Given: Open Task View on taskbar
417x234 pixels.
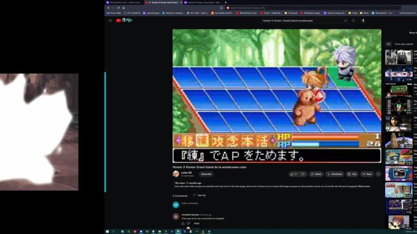Looking at the screenshot, I should (x=122, y=231).
